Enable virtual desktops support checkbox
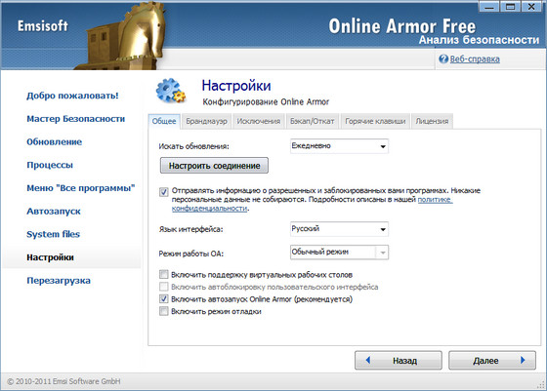Viewport: 547px width, 391px height. (x=164, y=274)
